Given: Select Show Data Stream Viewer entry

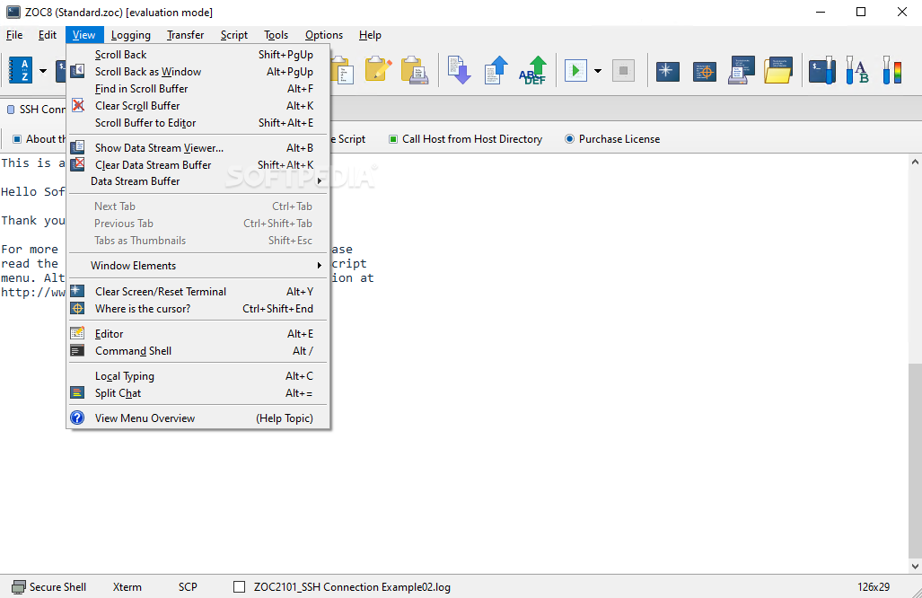Looking at the screenshot, I should coord(198,148).
